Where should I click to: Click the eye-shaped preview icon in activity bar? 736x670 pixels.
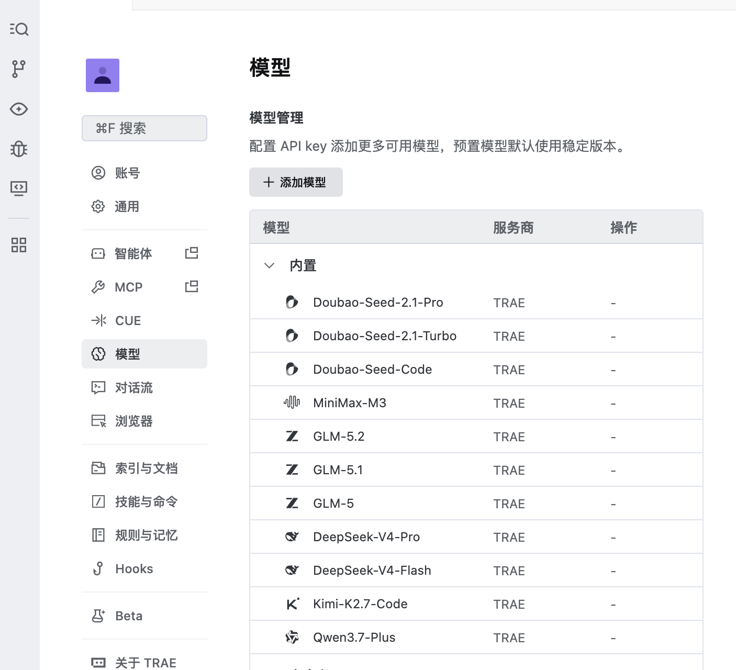(19, 109)
